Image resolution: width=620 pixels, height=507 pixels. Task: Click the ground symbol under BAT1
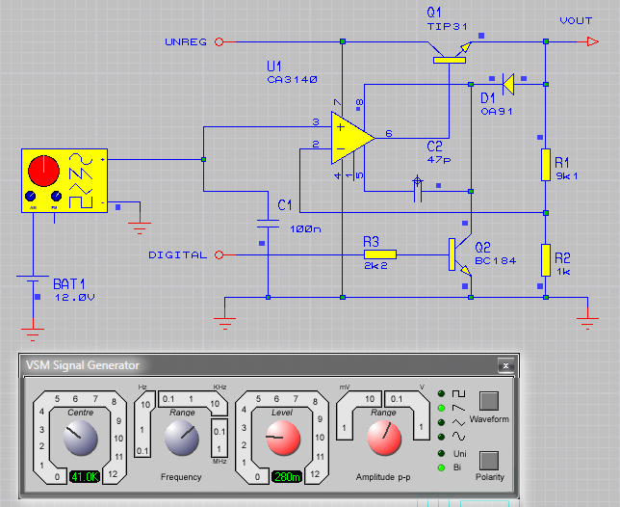(33, 334)
